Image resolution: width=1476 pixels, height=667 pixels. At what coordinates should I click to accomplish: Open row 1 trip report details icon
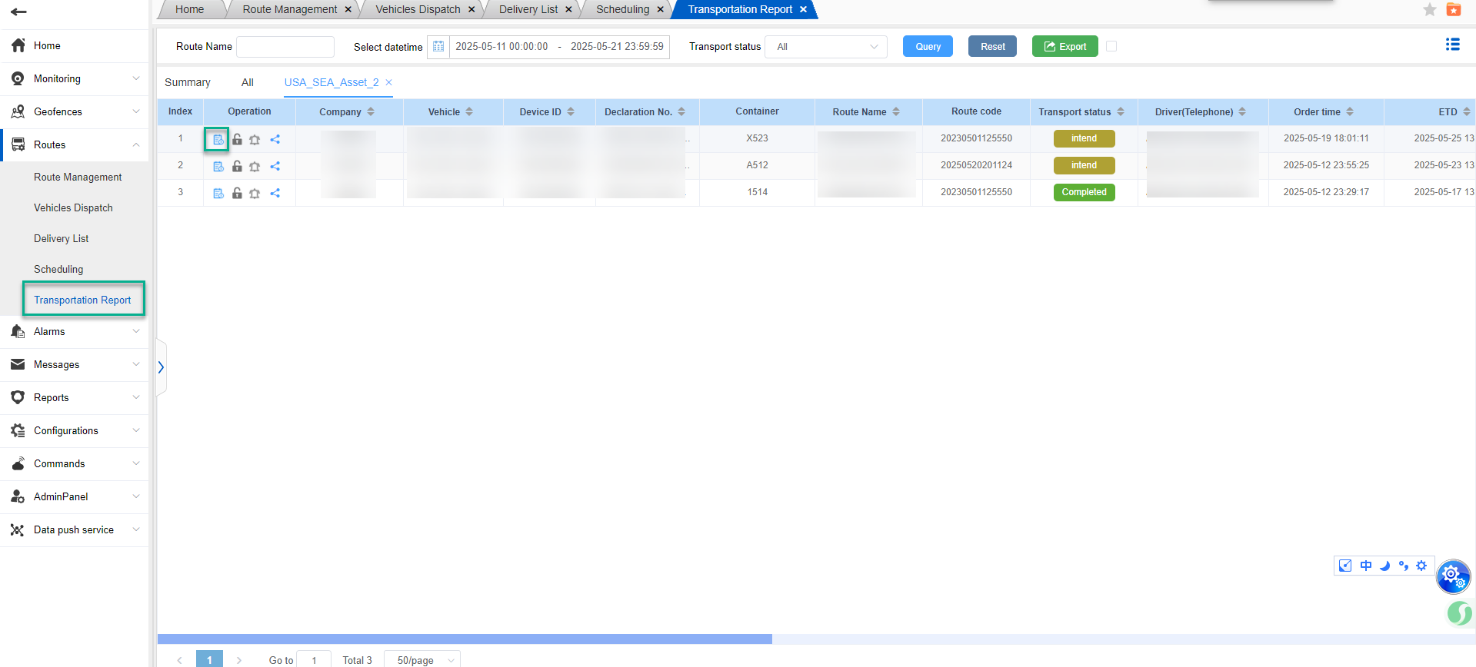pyautogui.click(x=218, y=139)
